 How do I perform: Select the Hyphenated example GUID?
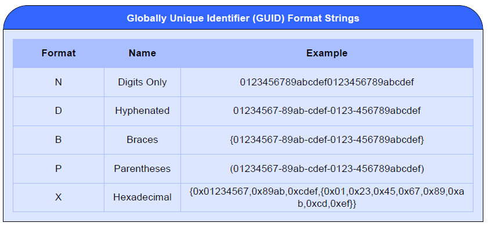point(327,111)
